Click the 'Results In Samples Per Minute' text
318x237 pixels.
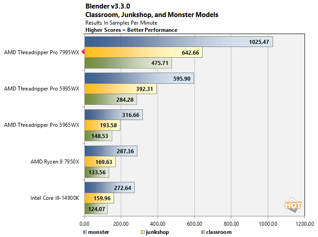pos(121,23)
